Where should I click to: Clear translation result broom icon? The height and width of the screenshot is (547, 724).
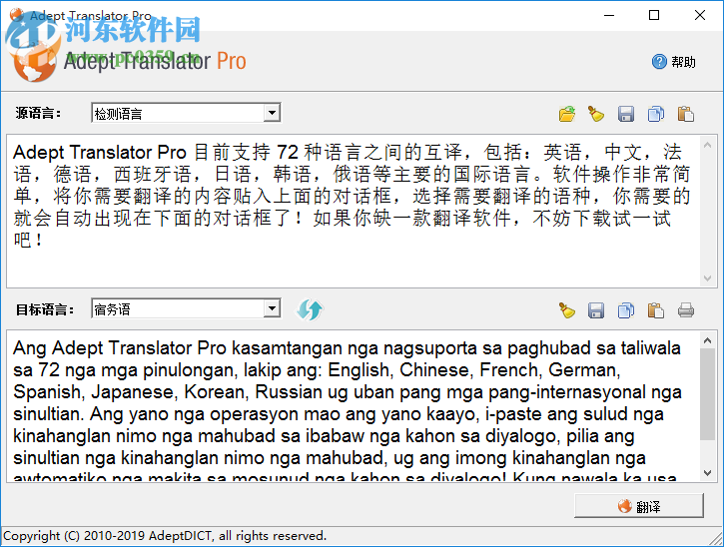pyautogui.click(x=566, y=310)
